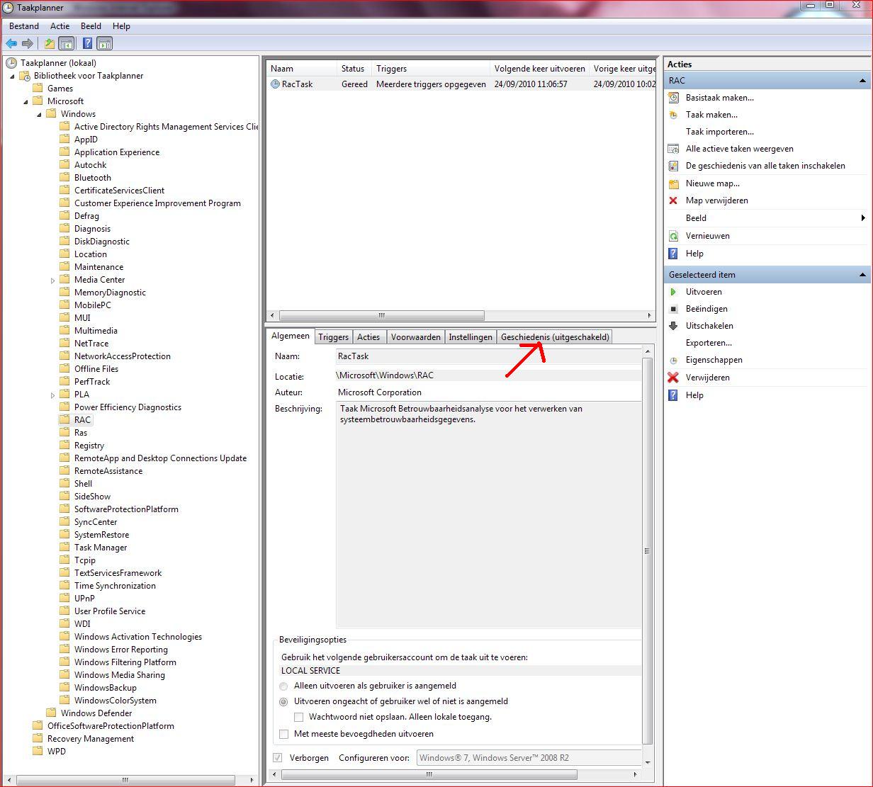Click Exporteren action link
This screenshot has height=787, width=873.
click(709, 343)
